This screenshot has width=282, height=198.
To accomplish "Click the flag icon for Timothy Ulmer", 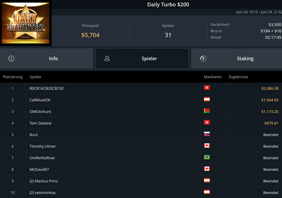I will [x=207, y=146].
